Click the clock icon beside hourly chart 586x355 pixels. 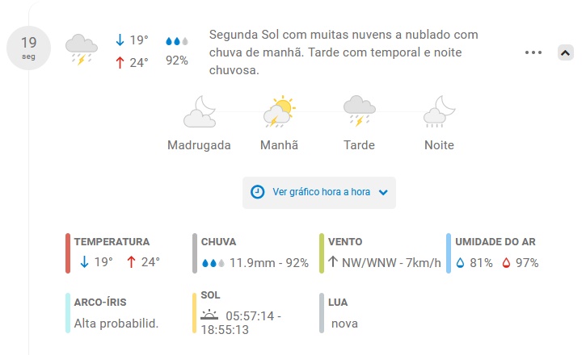(x=258, y=192)
